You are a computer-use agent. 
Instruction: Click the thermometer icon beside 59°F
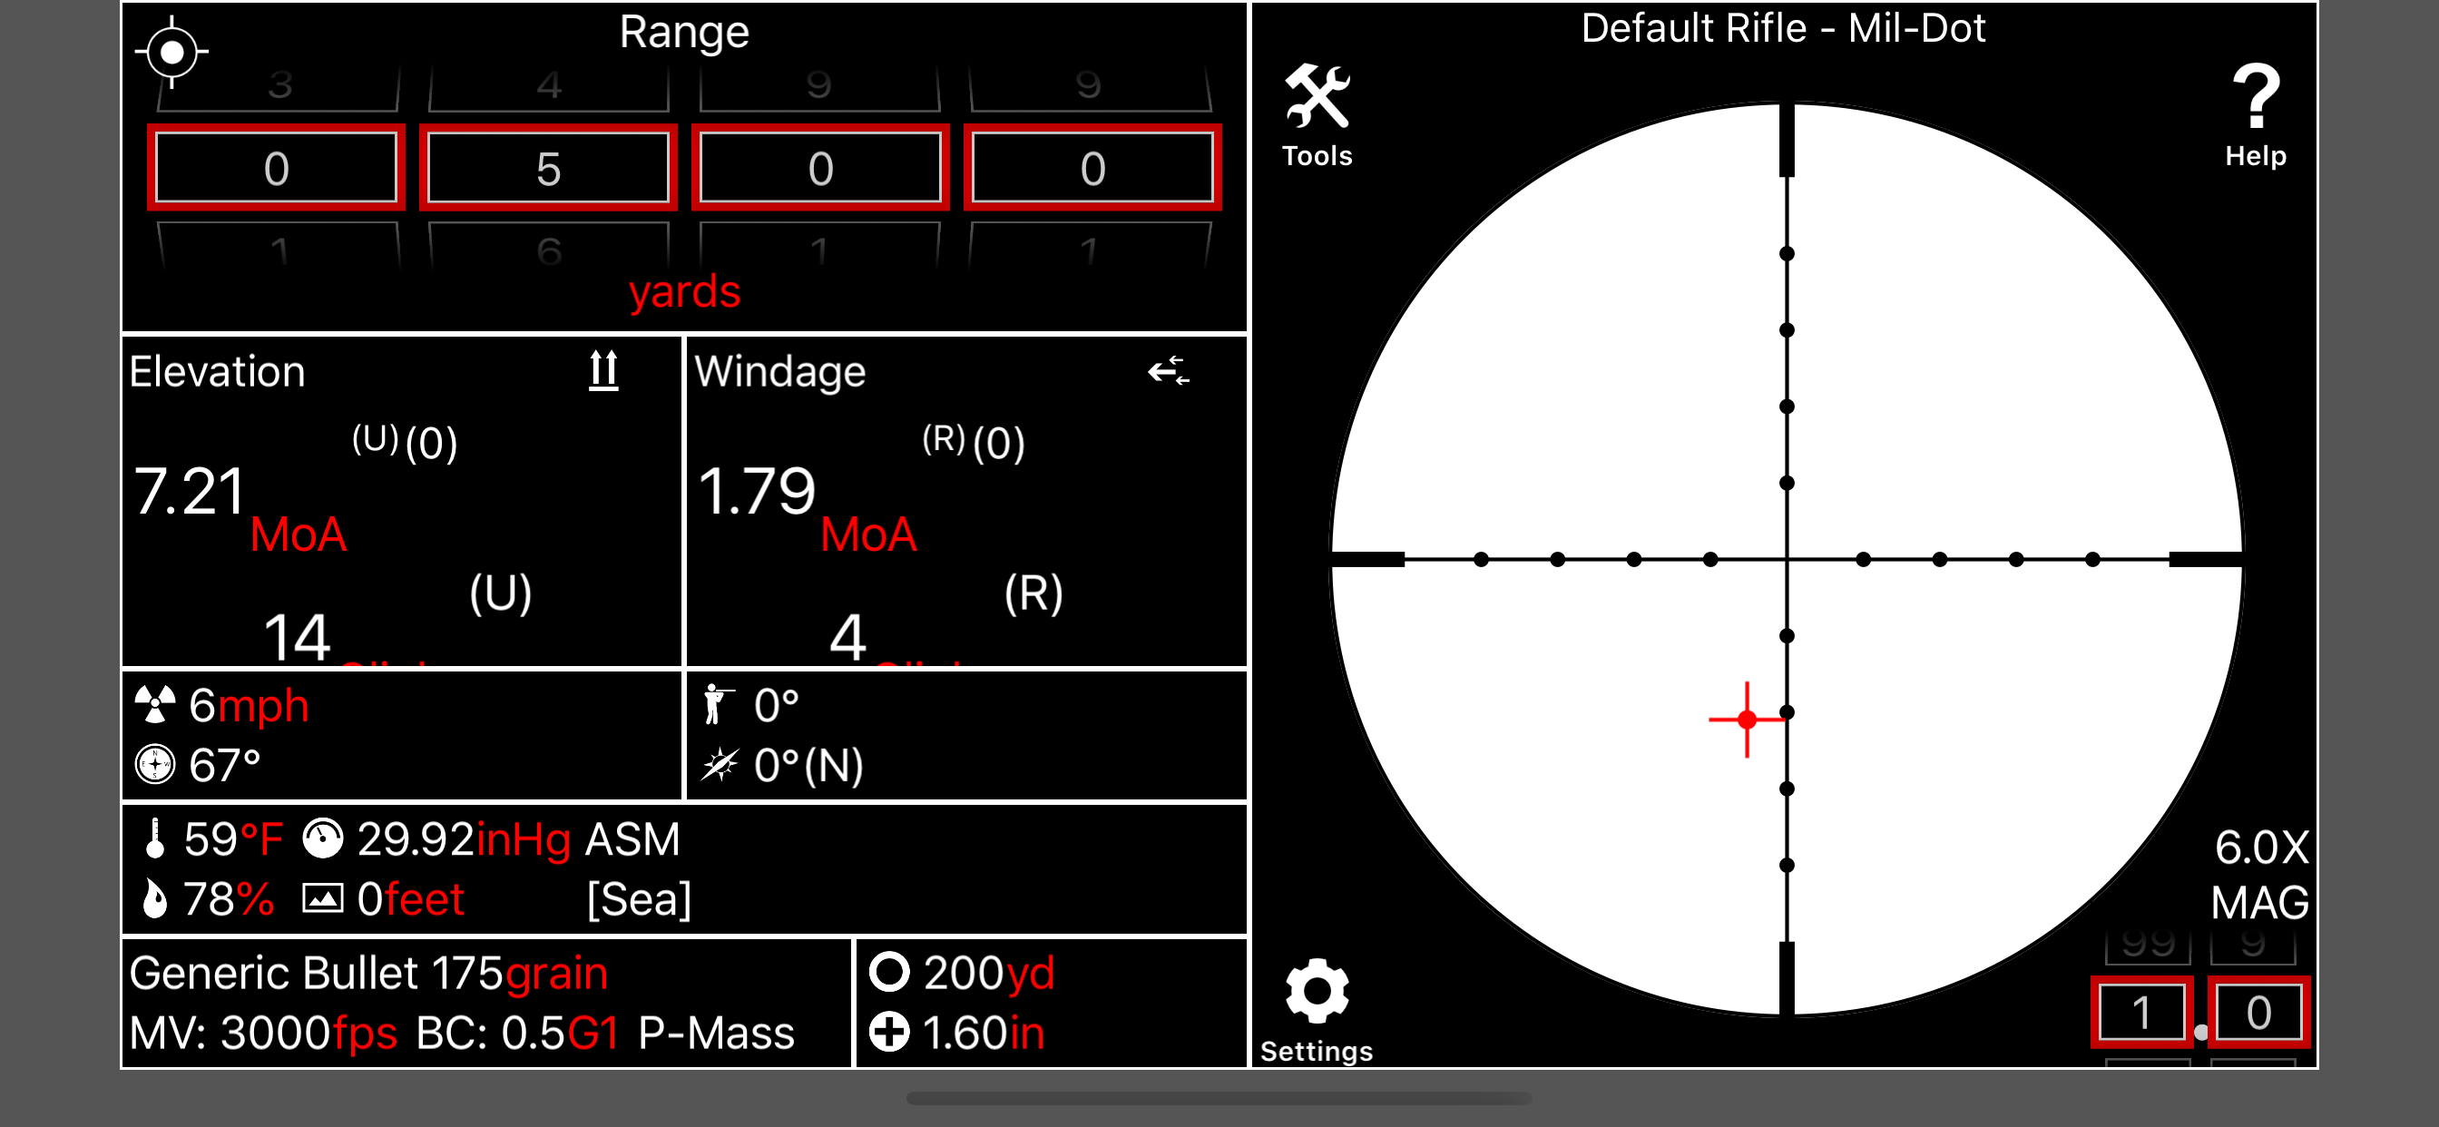coord(154,838)
